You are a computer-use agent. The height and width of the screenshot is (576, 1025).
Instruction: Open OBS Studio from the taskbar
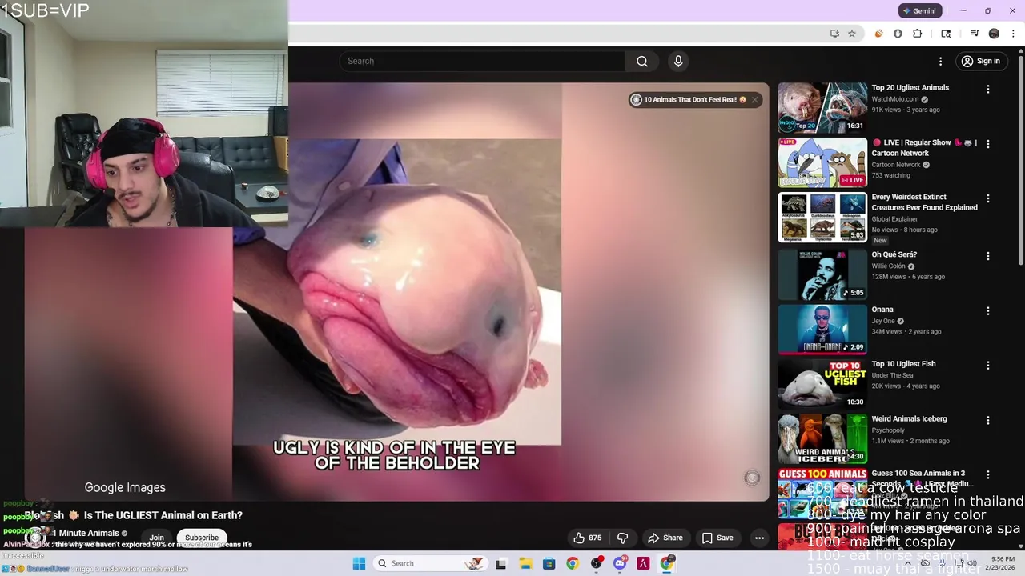point(597,563)
